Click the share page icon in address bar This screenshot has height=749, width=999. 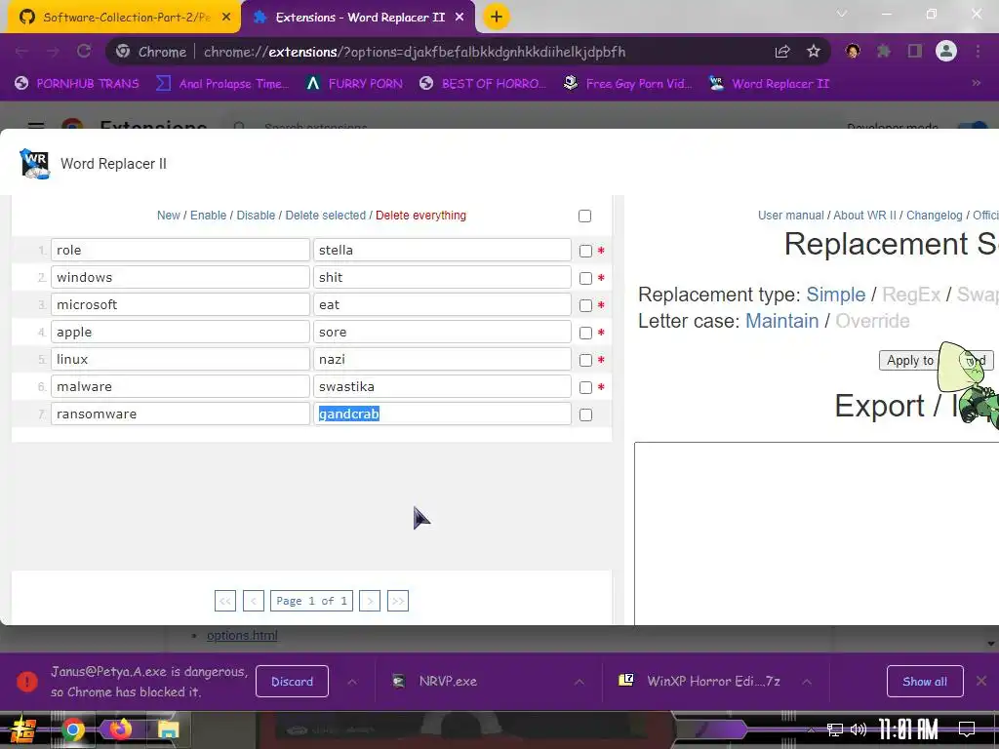[x=782, y=52]
